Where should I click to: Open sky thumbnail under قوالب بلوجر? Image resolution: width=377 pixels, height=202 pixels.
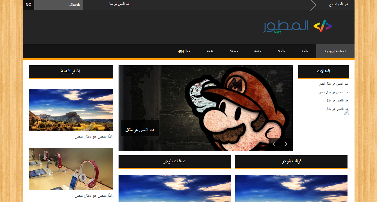point(291,188)
